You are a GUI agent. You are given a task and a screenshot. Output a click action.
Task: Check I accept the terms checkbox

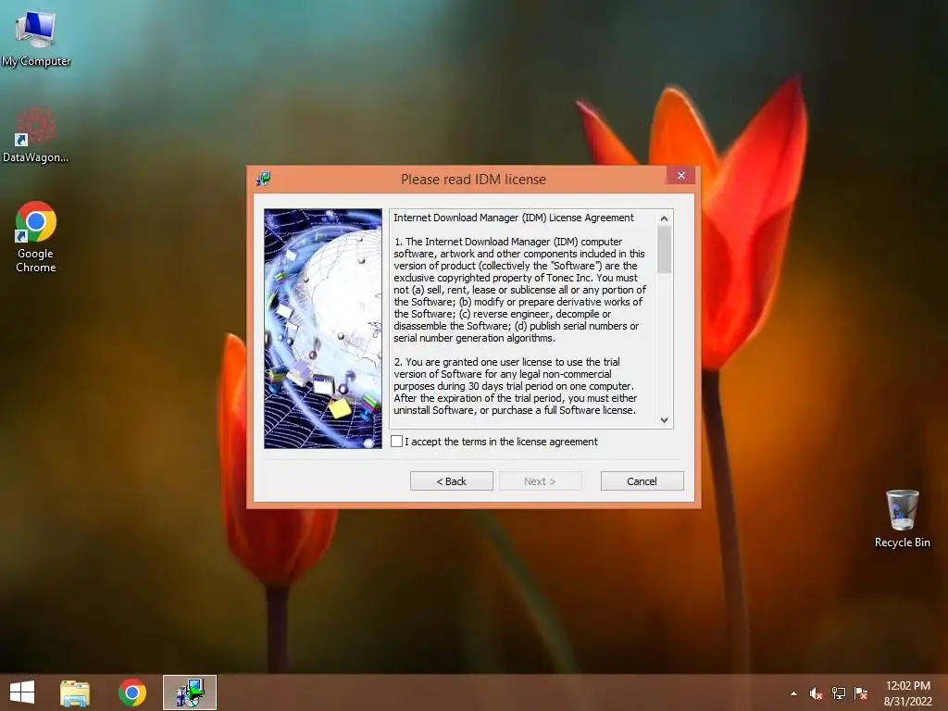click(396, 442)
